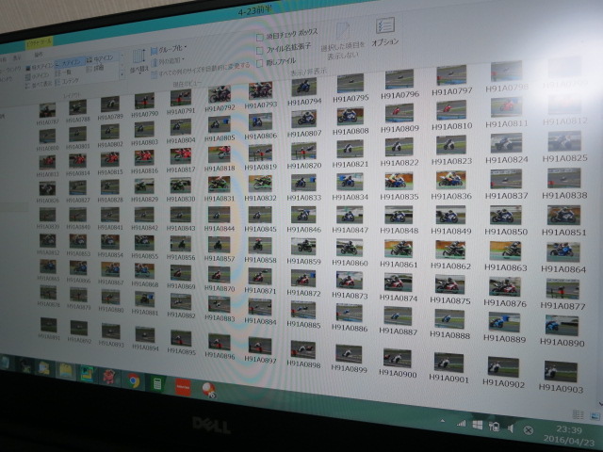Toggle the 項目チェック ボックス checkbox
This screenshot has width=603, height=452.
[x=261, y=38]
